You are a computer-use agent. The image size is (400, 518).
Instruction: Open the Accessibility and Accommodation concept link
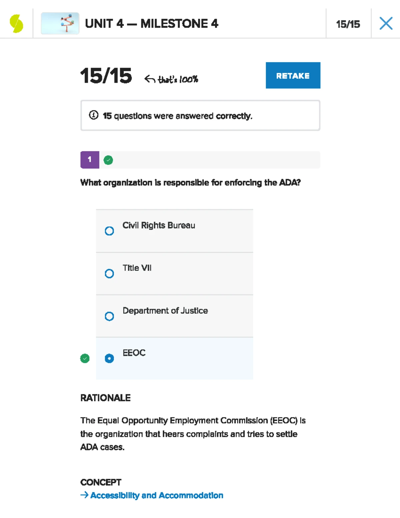157,496
